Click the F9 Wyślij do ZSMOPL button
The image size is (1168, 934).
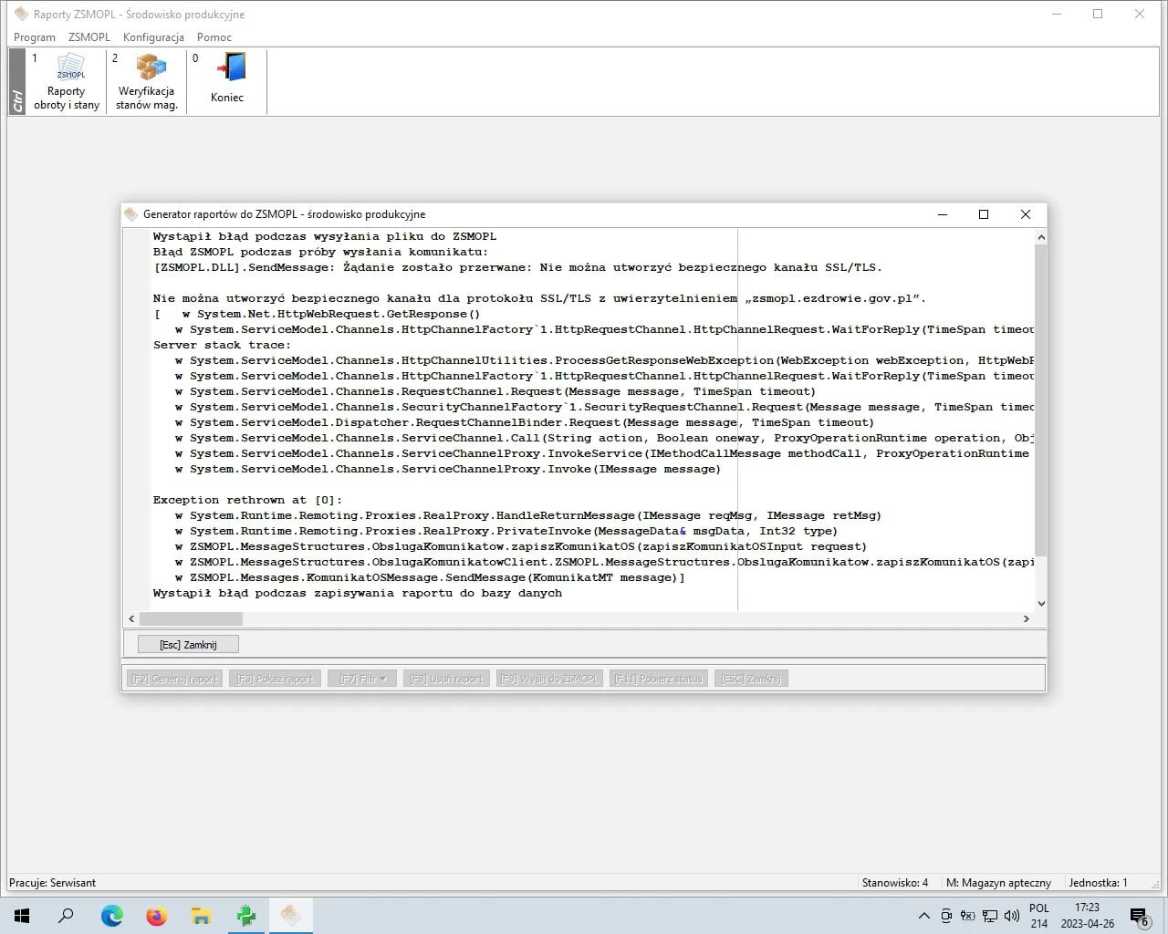pos(549,679)
